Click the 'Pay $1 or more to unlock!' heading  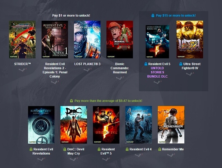tap(71, 16)
